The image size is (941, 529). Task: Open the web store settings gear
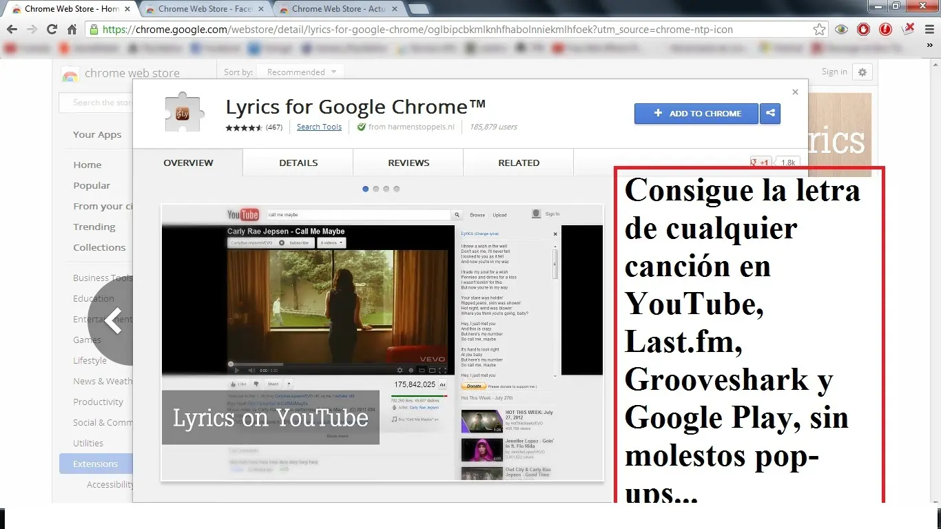tap(862, 72)
